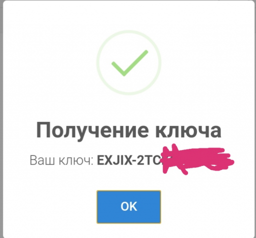This screenshot has height=238, width=256.
Task: Click the '2TC' segment of the key
Action: click(148, 160)
